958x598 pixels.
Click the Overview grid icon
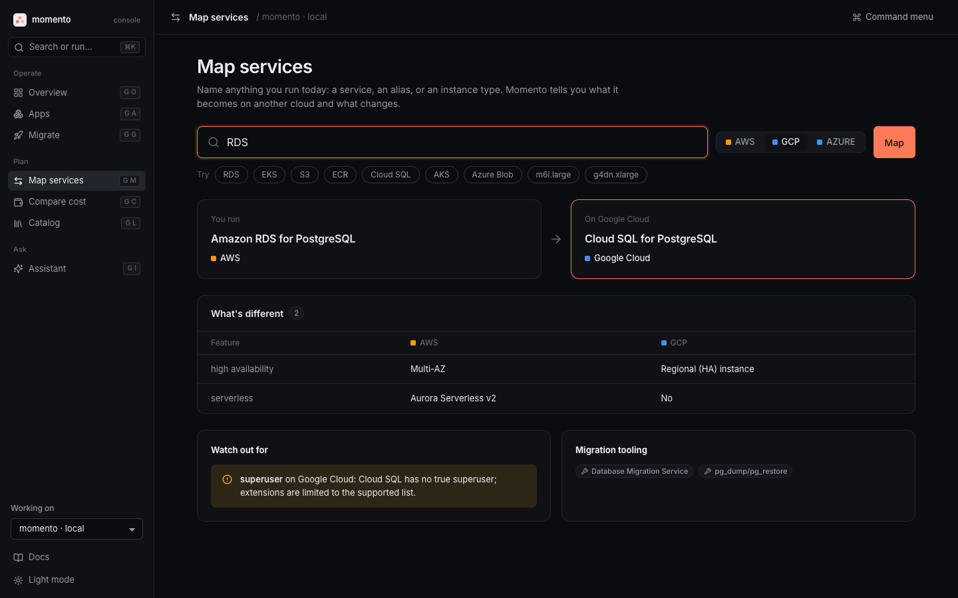click(18, 93)
